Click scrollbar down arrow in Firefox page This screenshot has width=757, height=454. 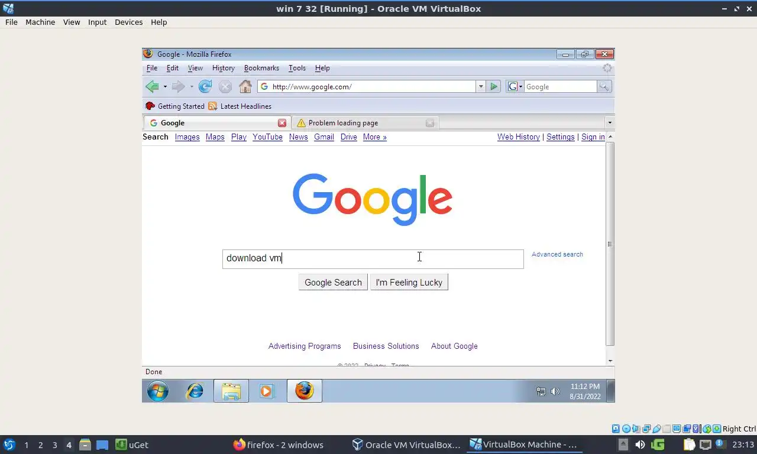[x=610, y=361]
